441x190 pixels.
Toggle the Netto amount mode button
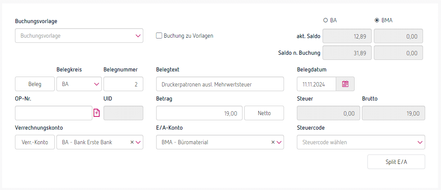[264, 113]
